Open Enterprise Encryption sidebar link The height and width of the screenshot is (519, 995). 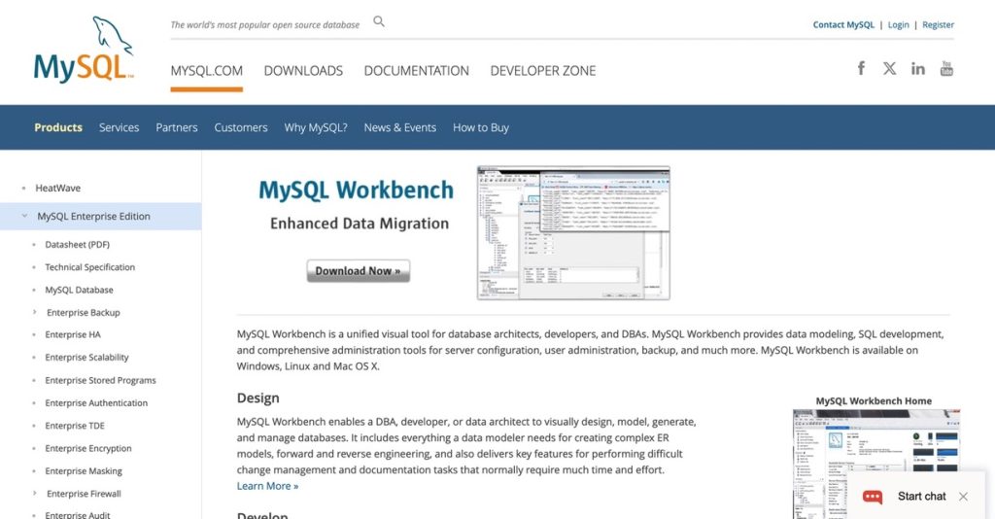(x=88, y=448)
